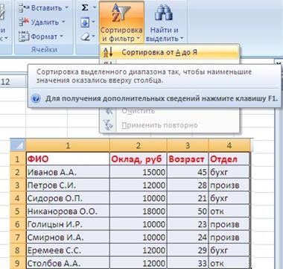Click age cell 33
Screen dimensions: 283x269
(188, 263)
